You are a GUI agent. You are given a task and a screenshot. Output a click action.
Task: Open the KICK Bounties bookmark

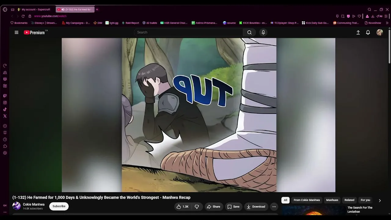click(x=253, y=23)
